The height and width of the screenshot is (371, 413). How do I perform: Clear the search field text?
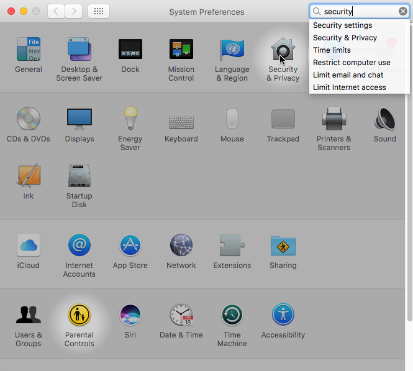[x=402, y=11]
